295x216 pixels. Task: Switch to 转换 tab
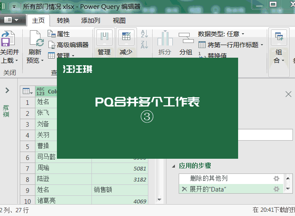click(63, 21)
